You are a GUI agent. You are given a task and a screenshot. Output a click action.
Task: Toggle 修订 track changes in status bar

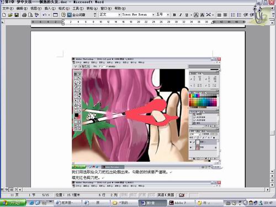coord(133,195)
